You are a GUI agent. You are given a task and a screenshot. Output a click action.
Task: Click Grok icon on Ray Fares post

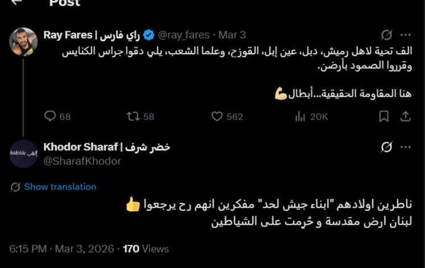pos(386,35)
